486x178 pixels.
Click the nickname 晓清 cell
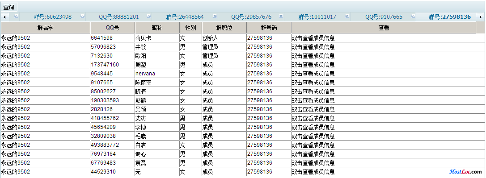point(157,91)
